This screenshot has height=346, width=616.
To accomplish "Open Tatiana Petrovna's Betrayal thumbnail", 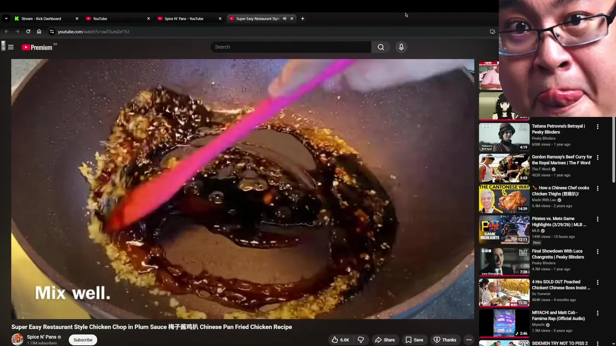I will coord(504,137).
